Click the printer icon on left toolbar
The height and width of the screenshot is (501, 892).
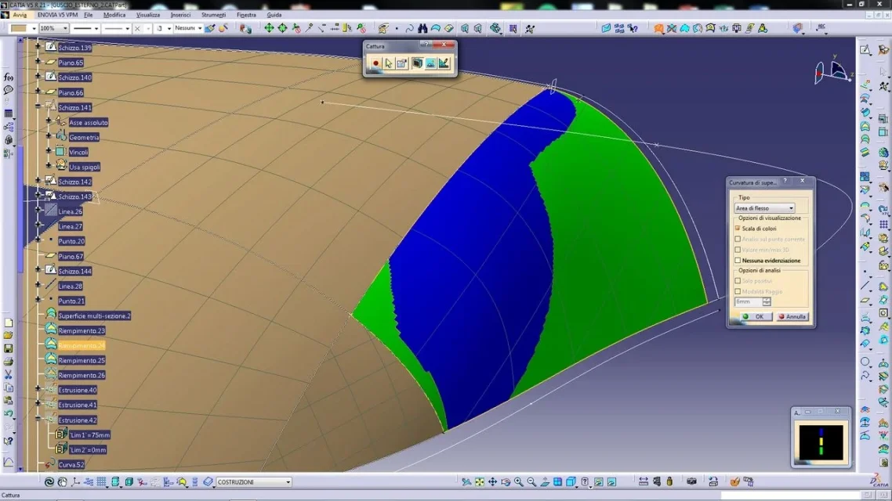[9, 361]
